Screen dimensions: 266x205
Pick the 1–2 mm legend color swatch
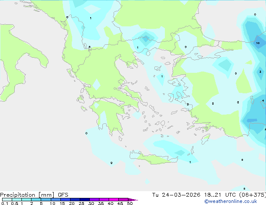(x=26, y=200)
